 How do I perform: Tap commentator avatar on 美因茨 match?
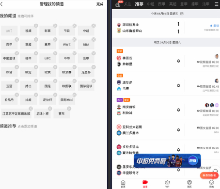(217, 56)
